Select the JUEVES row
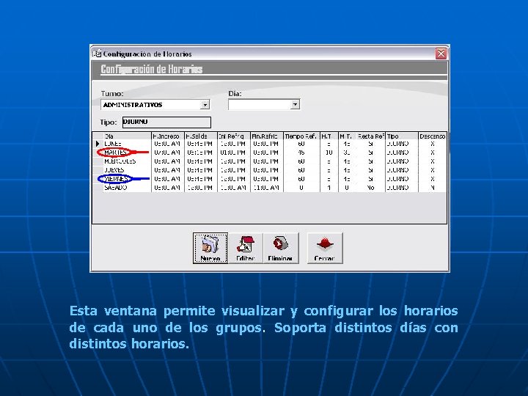Image resolution: width=528 pixels, height=396 pixels. click(270, 170)
